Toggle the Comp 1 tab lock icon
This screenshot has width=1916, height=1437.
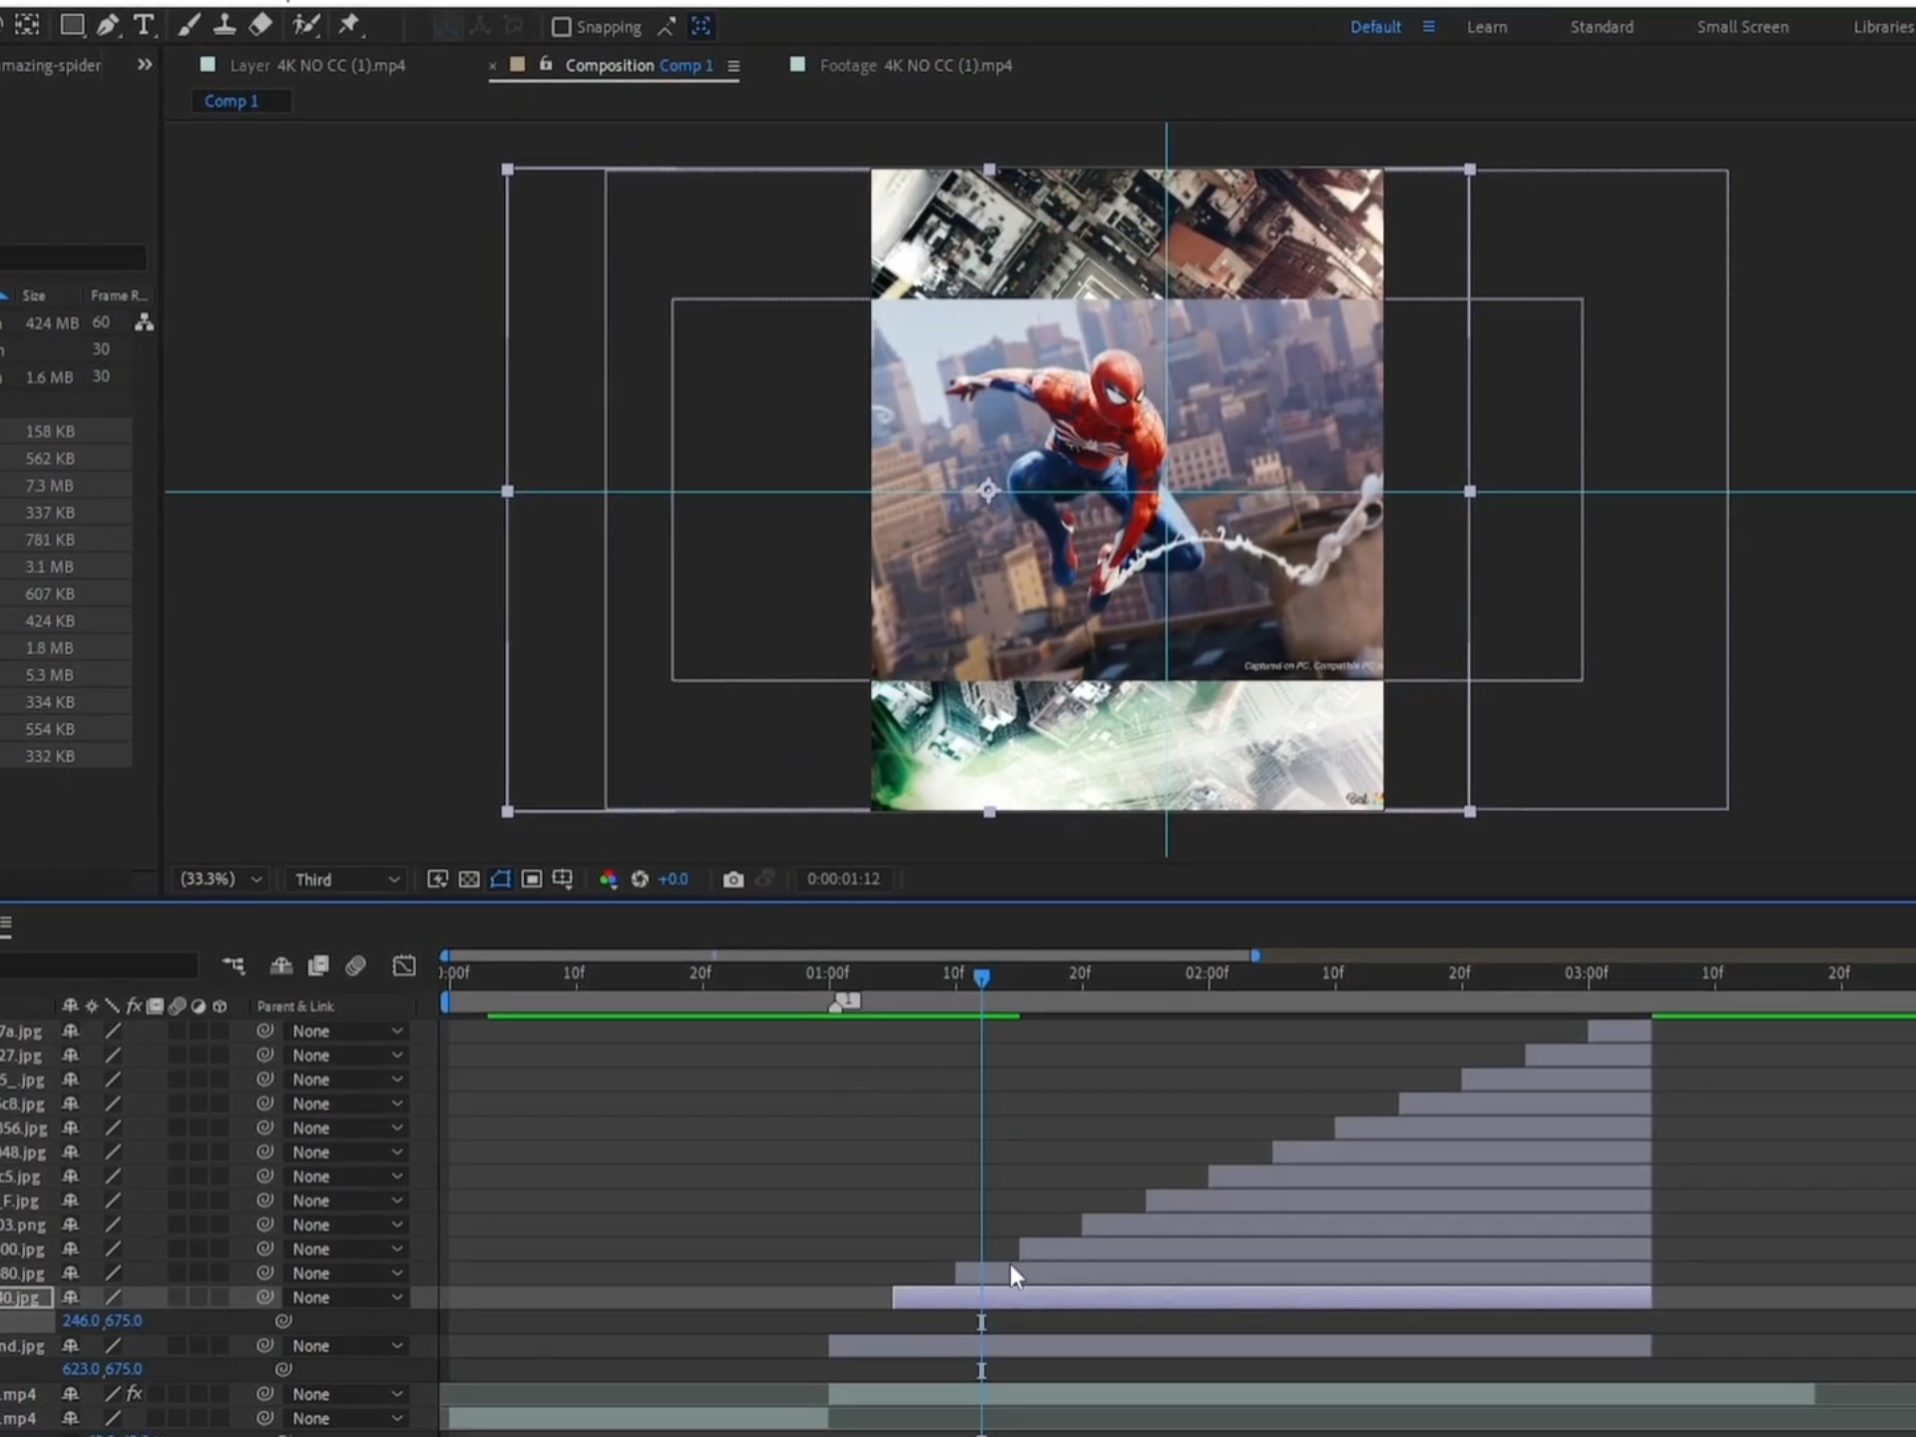tap(546, 64)
